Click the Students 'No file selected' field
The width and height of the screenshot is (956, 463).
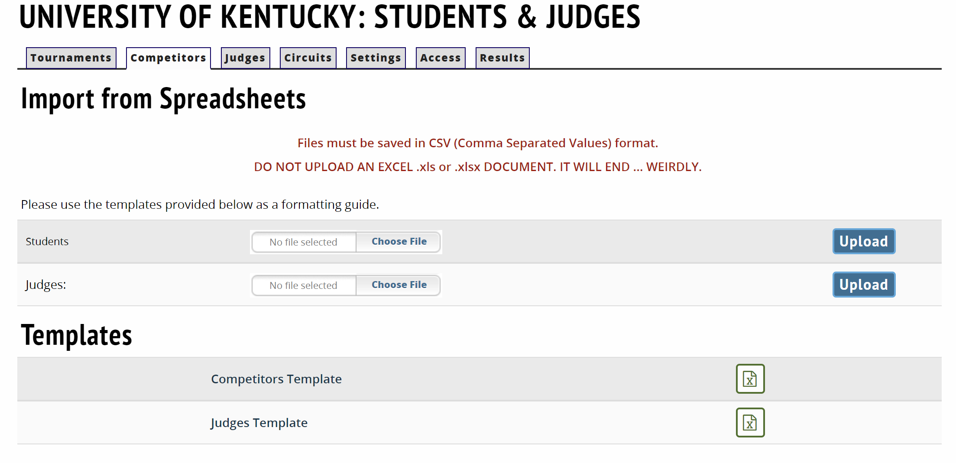coord(304,242)
